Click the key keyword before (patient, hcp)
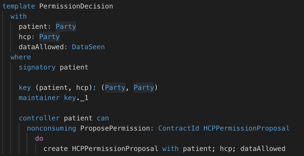Viewport: 304px width, 156px height. (x=25, y=88)
